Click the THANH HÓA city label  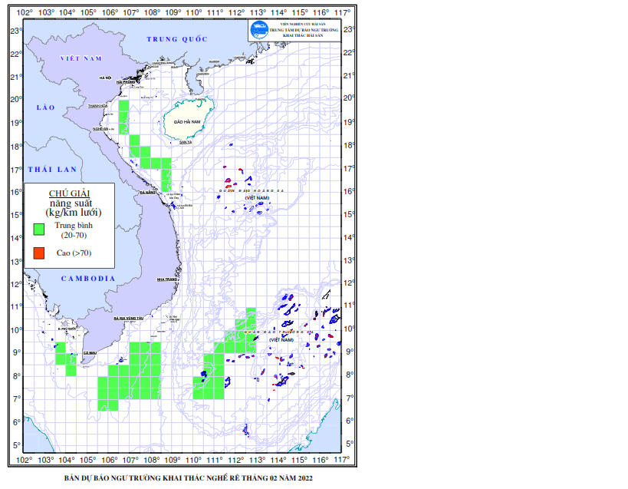tap(97, 106)
